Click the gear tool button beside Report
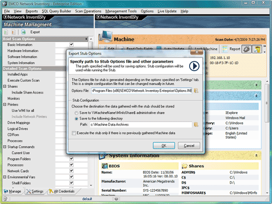 [247, 49]
